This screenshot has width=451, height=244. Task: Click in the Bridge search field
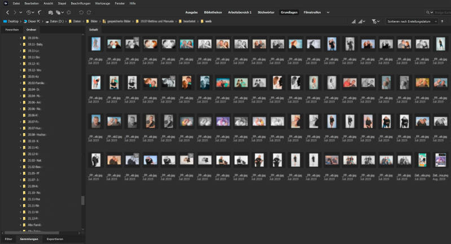click(x=443, y=12)
